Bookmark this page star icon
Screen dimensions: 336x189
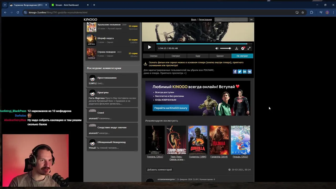pyautogui.click(x=303, y=12)
